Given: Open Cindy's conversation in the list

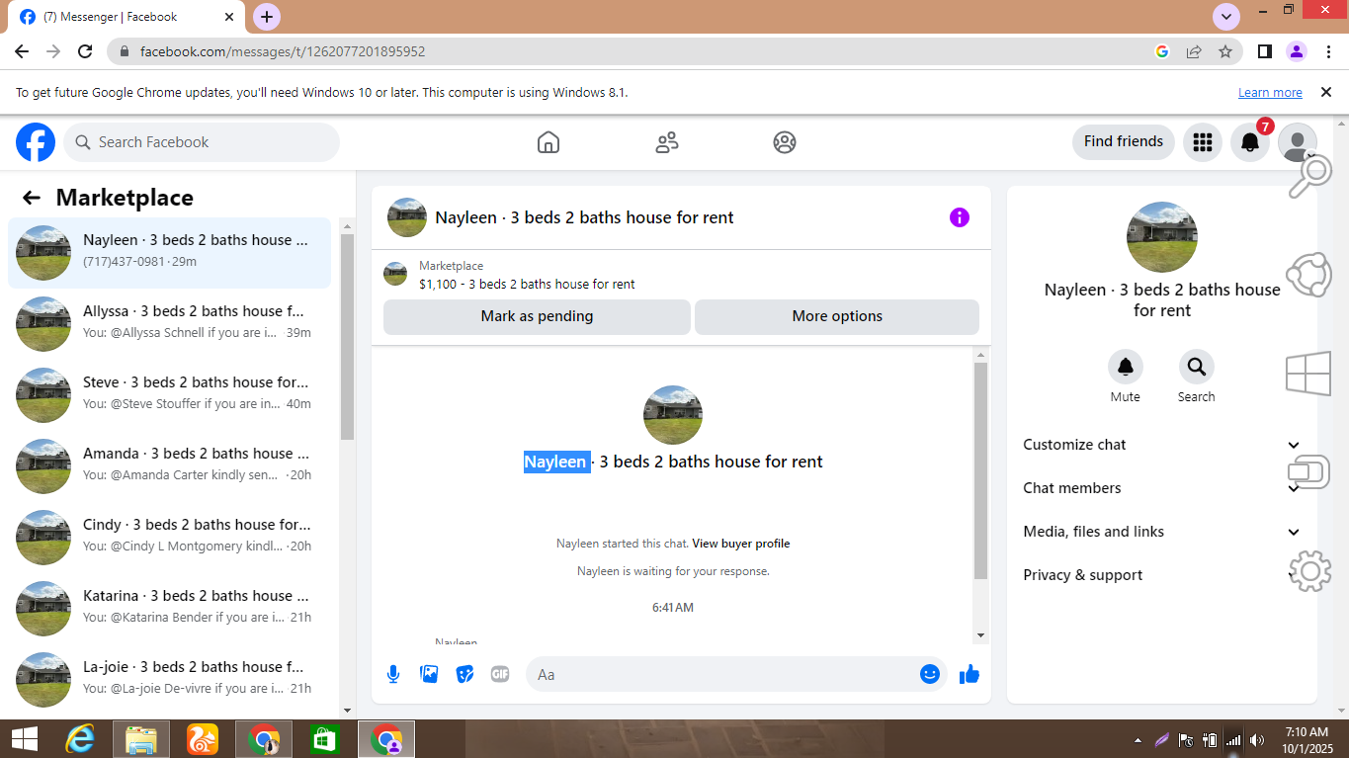Looking at the screenshot, I should 170,538.
